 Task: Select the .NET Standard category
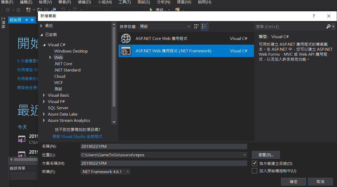click(x=67, y=70)
